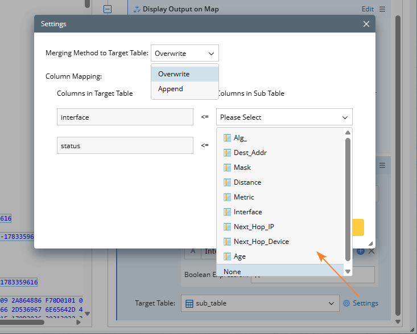The width and height of the screenshot is (417, 334).
Task: Click the interface target column field
Action: 125,117
